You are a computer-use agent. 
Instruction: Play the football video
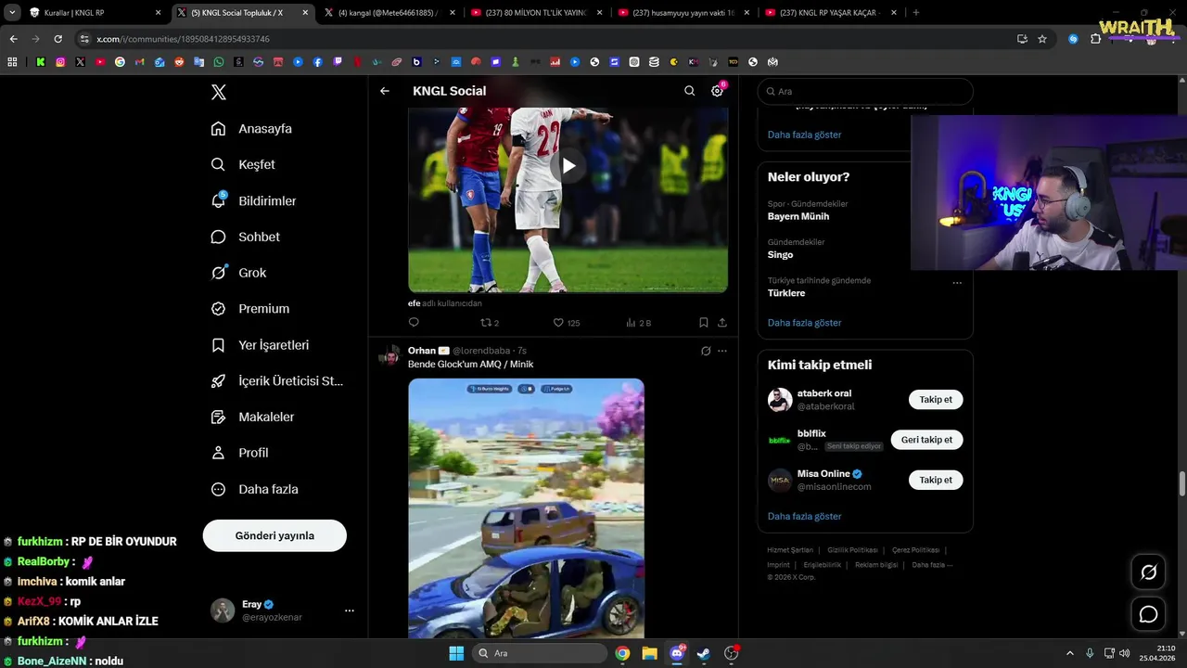pos(568,166)
